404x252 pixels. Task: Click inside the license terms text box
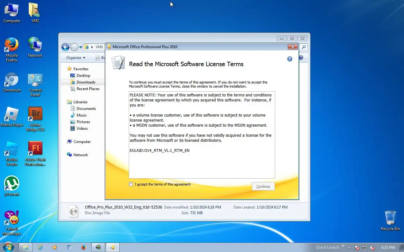tap(202, 135)
